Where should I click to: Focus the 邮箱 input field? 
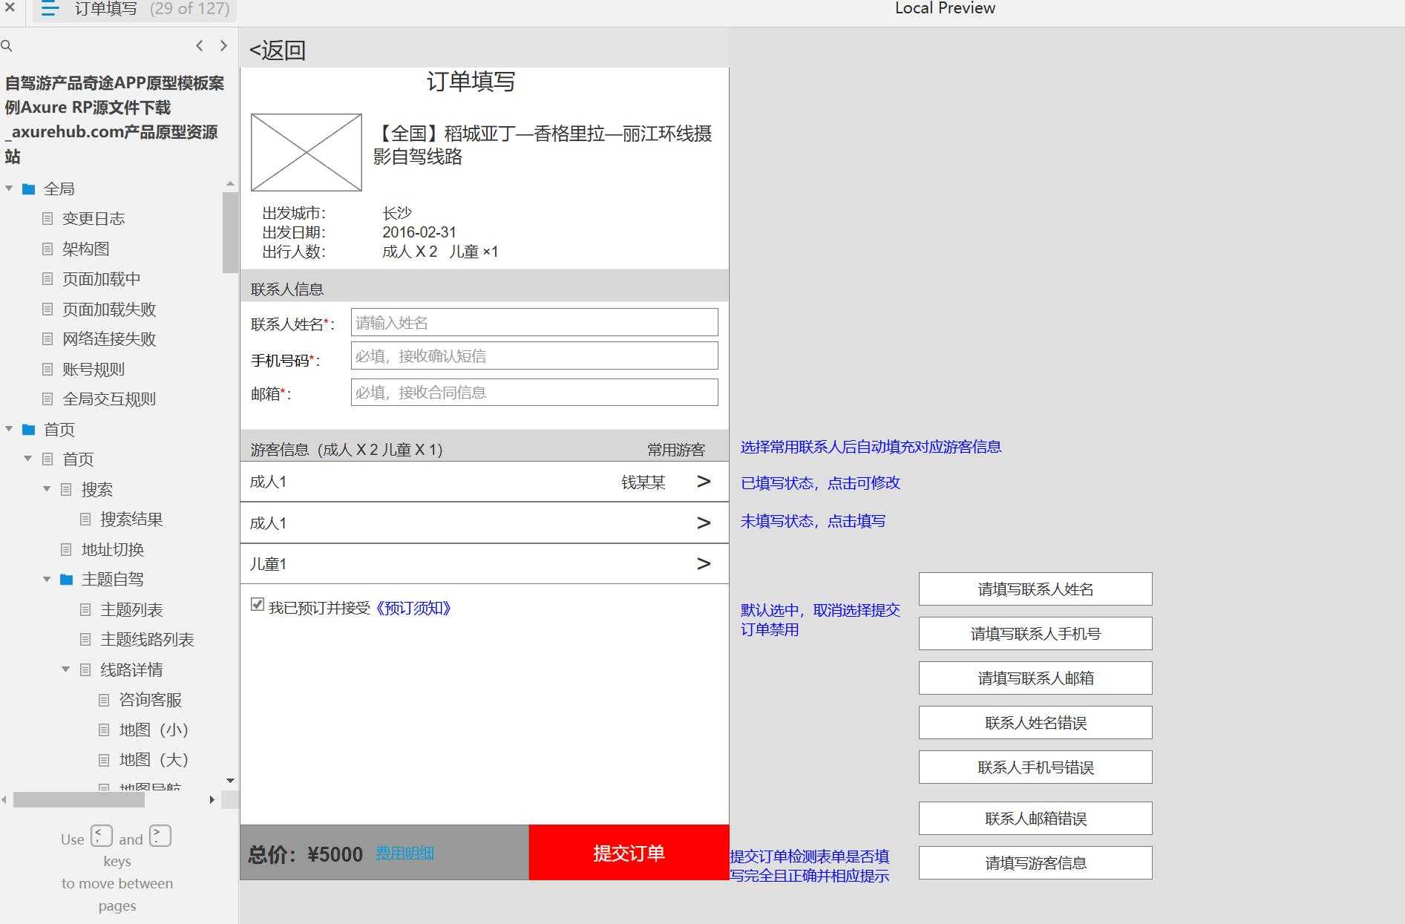pyautogui.click(x=534, y=392)
